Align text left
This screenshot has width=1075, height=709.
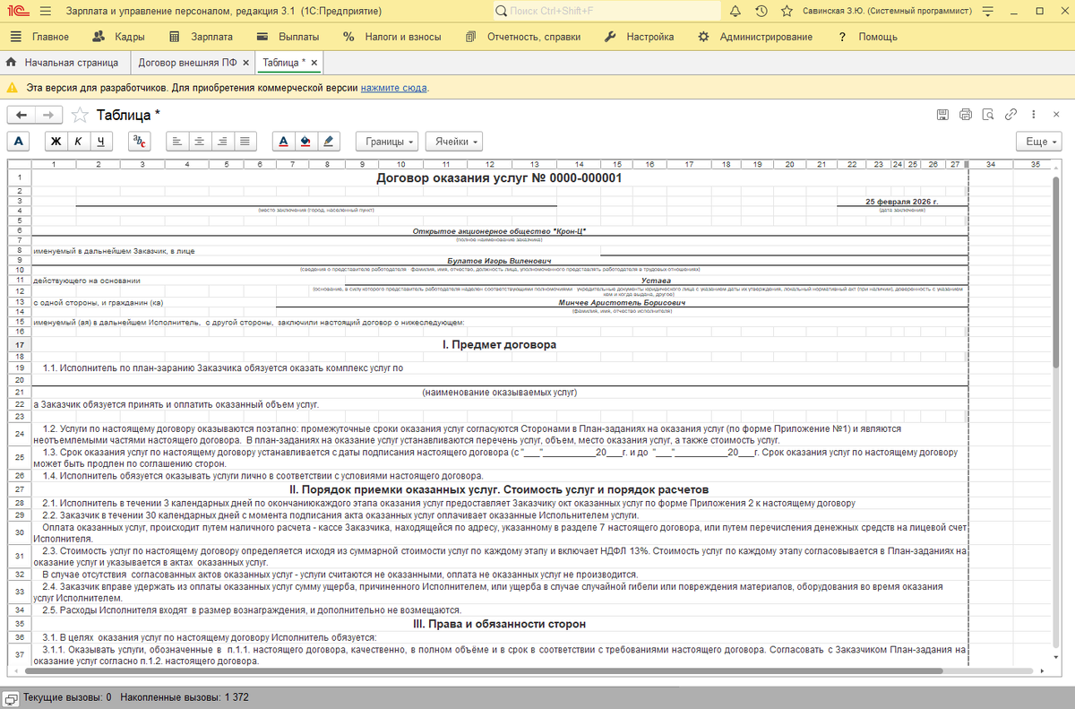coord(177,142)
